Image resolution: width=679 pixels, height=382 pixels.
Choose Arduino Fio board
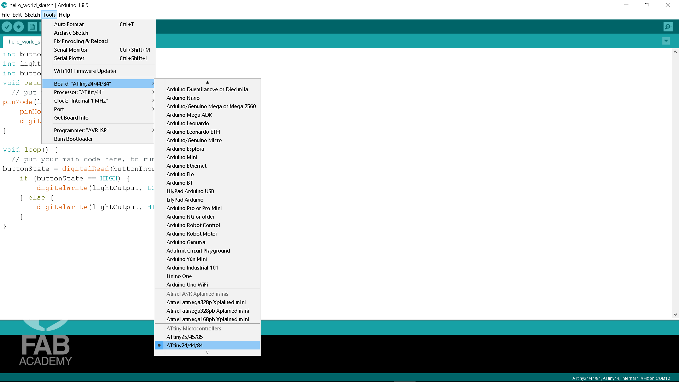pyautogui.click(x=207, y=174)
